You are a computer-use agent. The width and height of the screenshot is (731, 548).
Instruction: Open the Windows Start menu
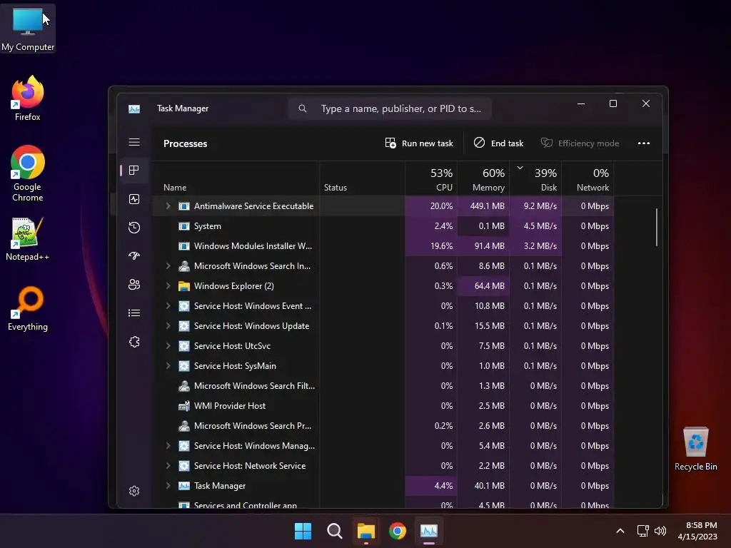click(303, 531)
